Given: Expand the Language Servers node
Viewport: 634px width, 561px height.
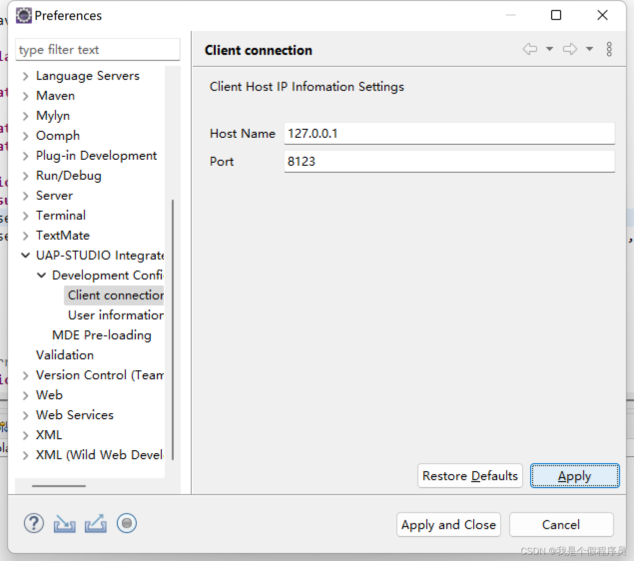Looking at the screenshot, I should (x=25, y=76).
